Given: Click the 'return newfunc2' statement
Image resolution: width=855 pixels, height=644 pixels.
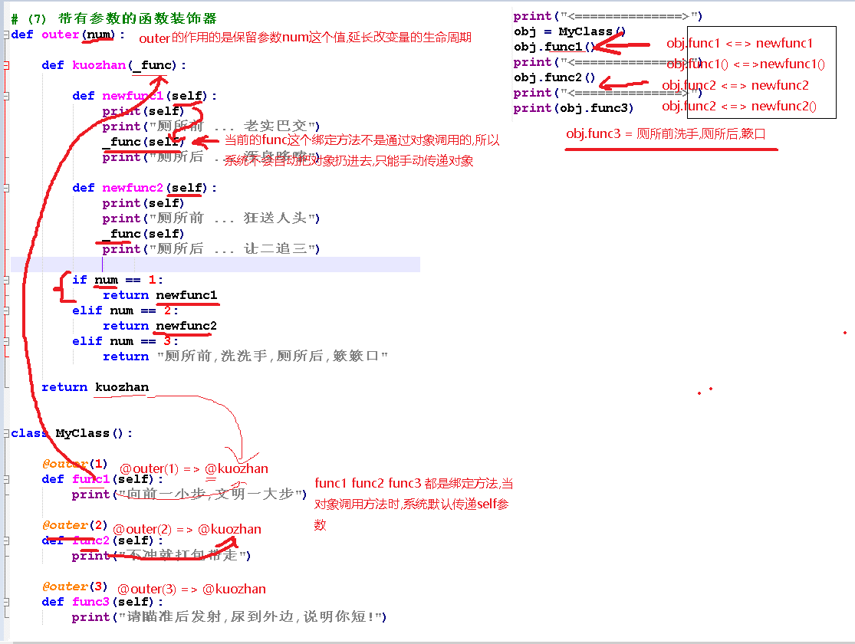Looking at the screenshot, I should (159, 326).
